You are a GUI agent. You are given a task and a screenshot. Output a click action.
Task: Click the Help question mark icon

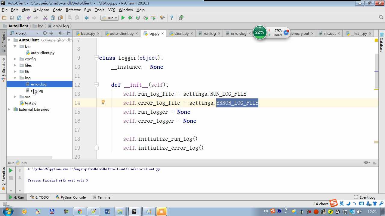pyautogui.click(x=171, y=18)
